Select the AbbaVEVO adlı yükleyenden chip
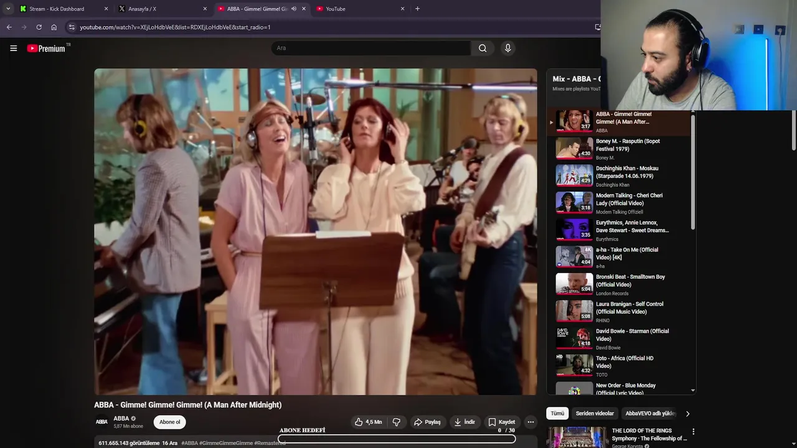This screenshot has height=448, width=797. [x=651, y=413]
